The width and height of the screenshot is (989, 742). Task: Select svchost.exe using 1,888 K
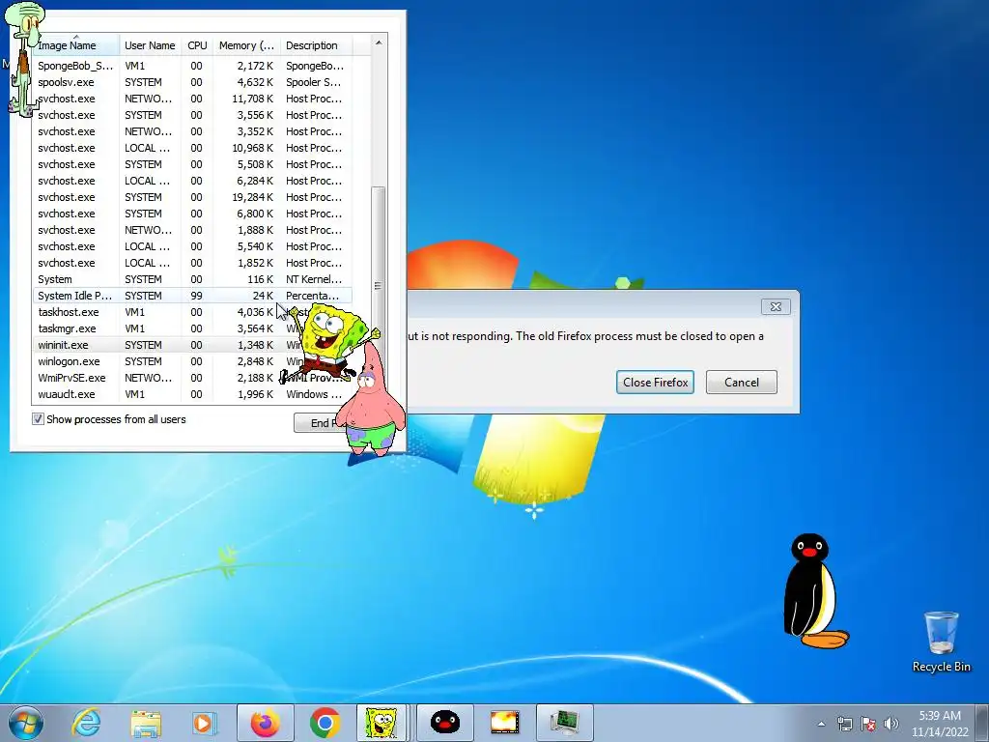click(192, 230)
